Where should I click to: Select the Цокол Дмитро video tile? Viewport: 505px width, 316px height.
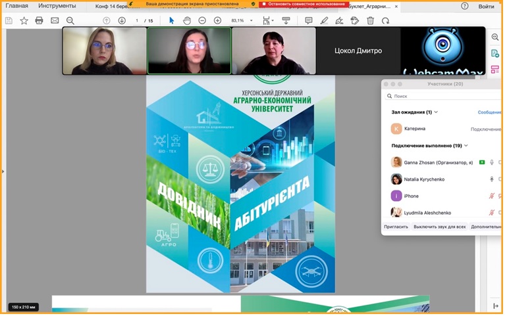coord(358,51)
